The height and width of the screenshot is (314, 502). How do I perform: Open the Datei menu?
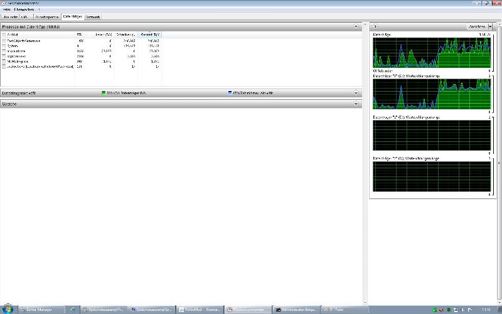pyautogui.click(x=6, y=9)
